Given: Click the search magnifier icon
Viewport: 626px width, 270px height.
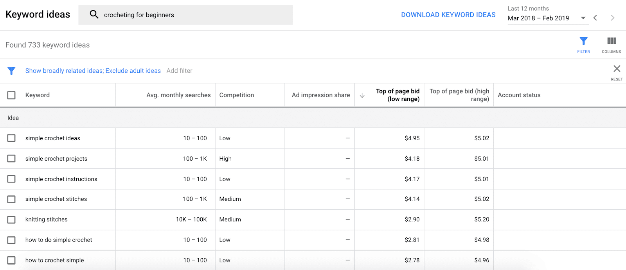Looking at the screenshot, I should point(94,14).
